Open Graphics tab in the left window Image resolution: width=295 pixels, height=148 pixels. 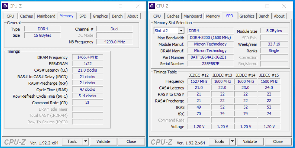tap(100, 16)
